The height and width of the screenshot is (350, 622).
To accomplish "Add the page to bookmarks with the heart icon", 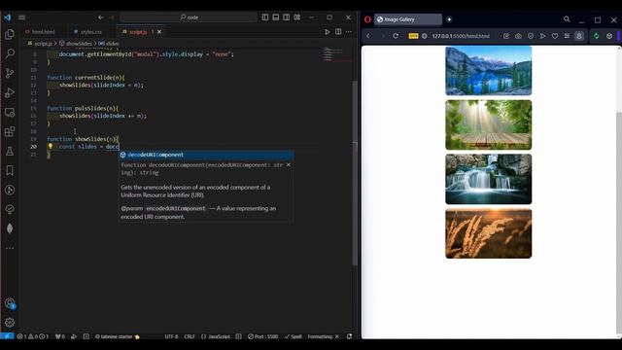I will pos(555,36).
